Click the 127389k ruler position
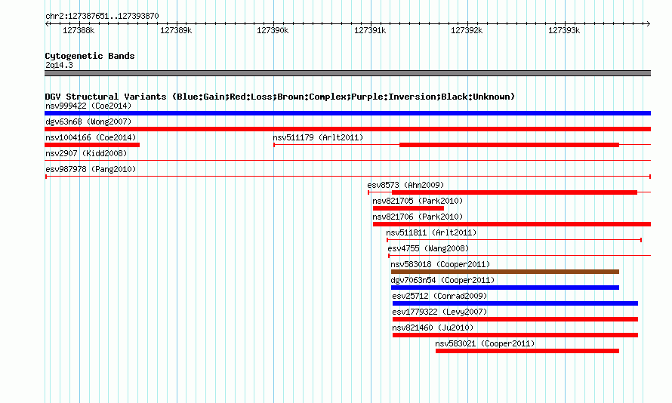Viewport: 672px width, 403px height. pos(176,30)
